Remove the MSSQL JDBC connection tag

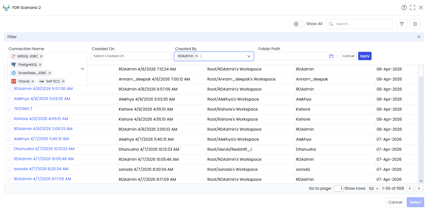[41, 56]
